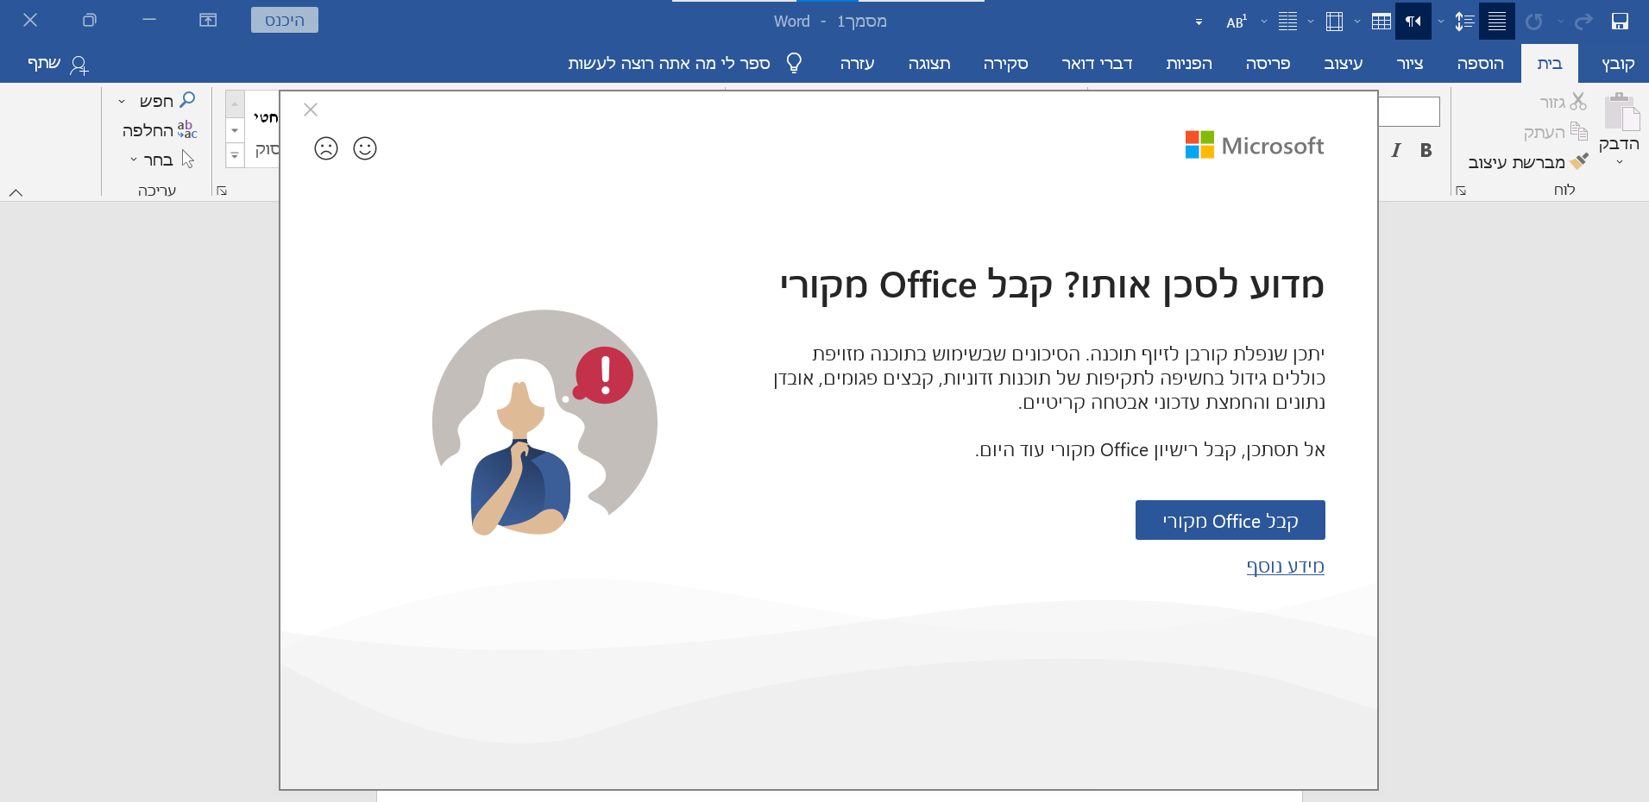
Task: Click the היכנס (Sign in) button
Action: point(285,20)
